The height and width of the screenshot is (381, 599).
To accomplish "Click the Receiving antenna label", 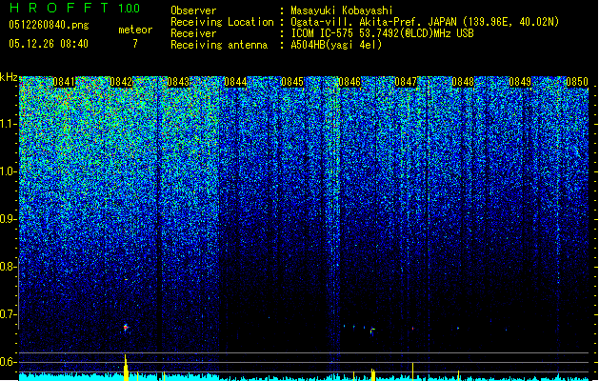I will 219,45.
